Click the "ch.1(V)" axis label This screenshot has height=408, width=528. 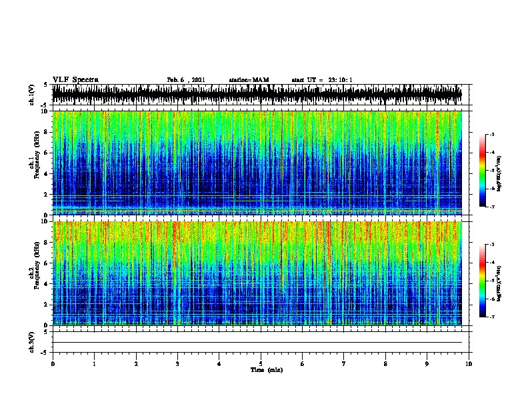[31, 95]
